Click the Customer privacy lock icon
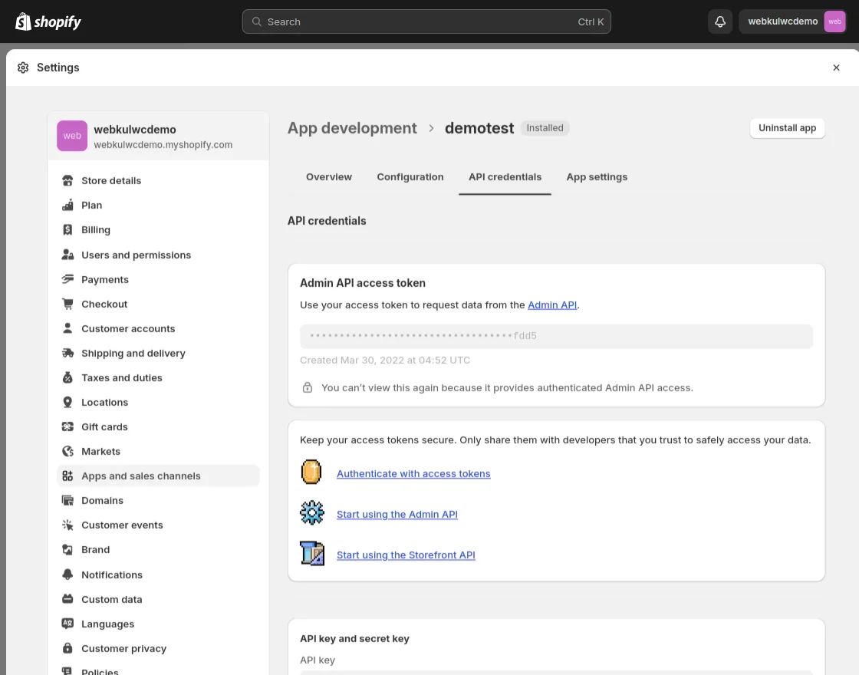The width and height of the screenshot is (859, 675). coord(67,648)
